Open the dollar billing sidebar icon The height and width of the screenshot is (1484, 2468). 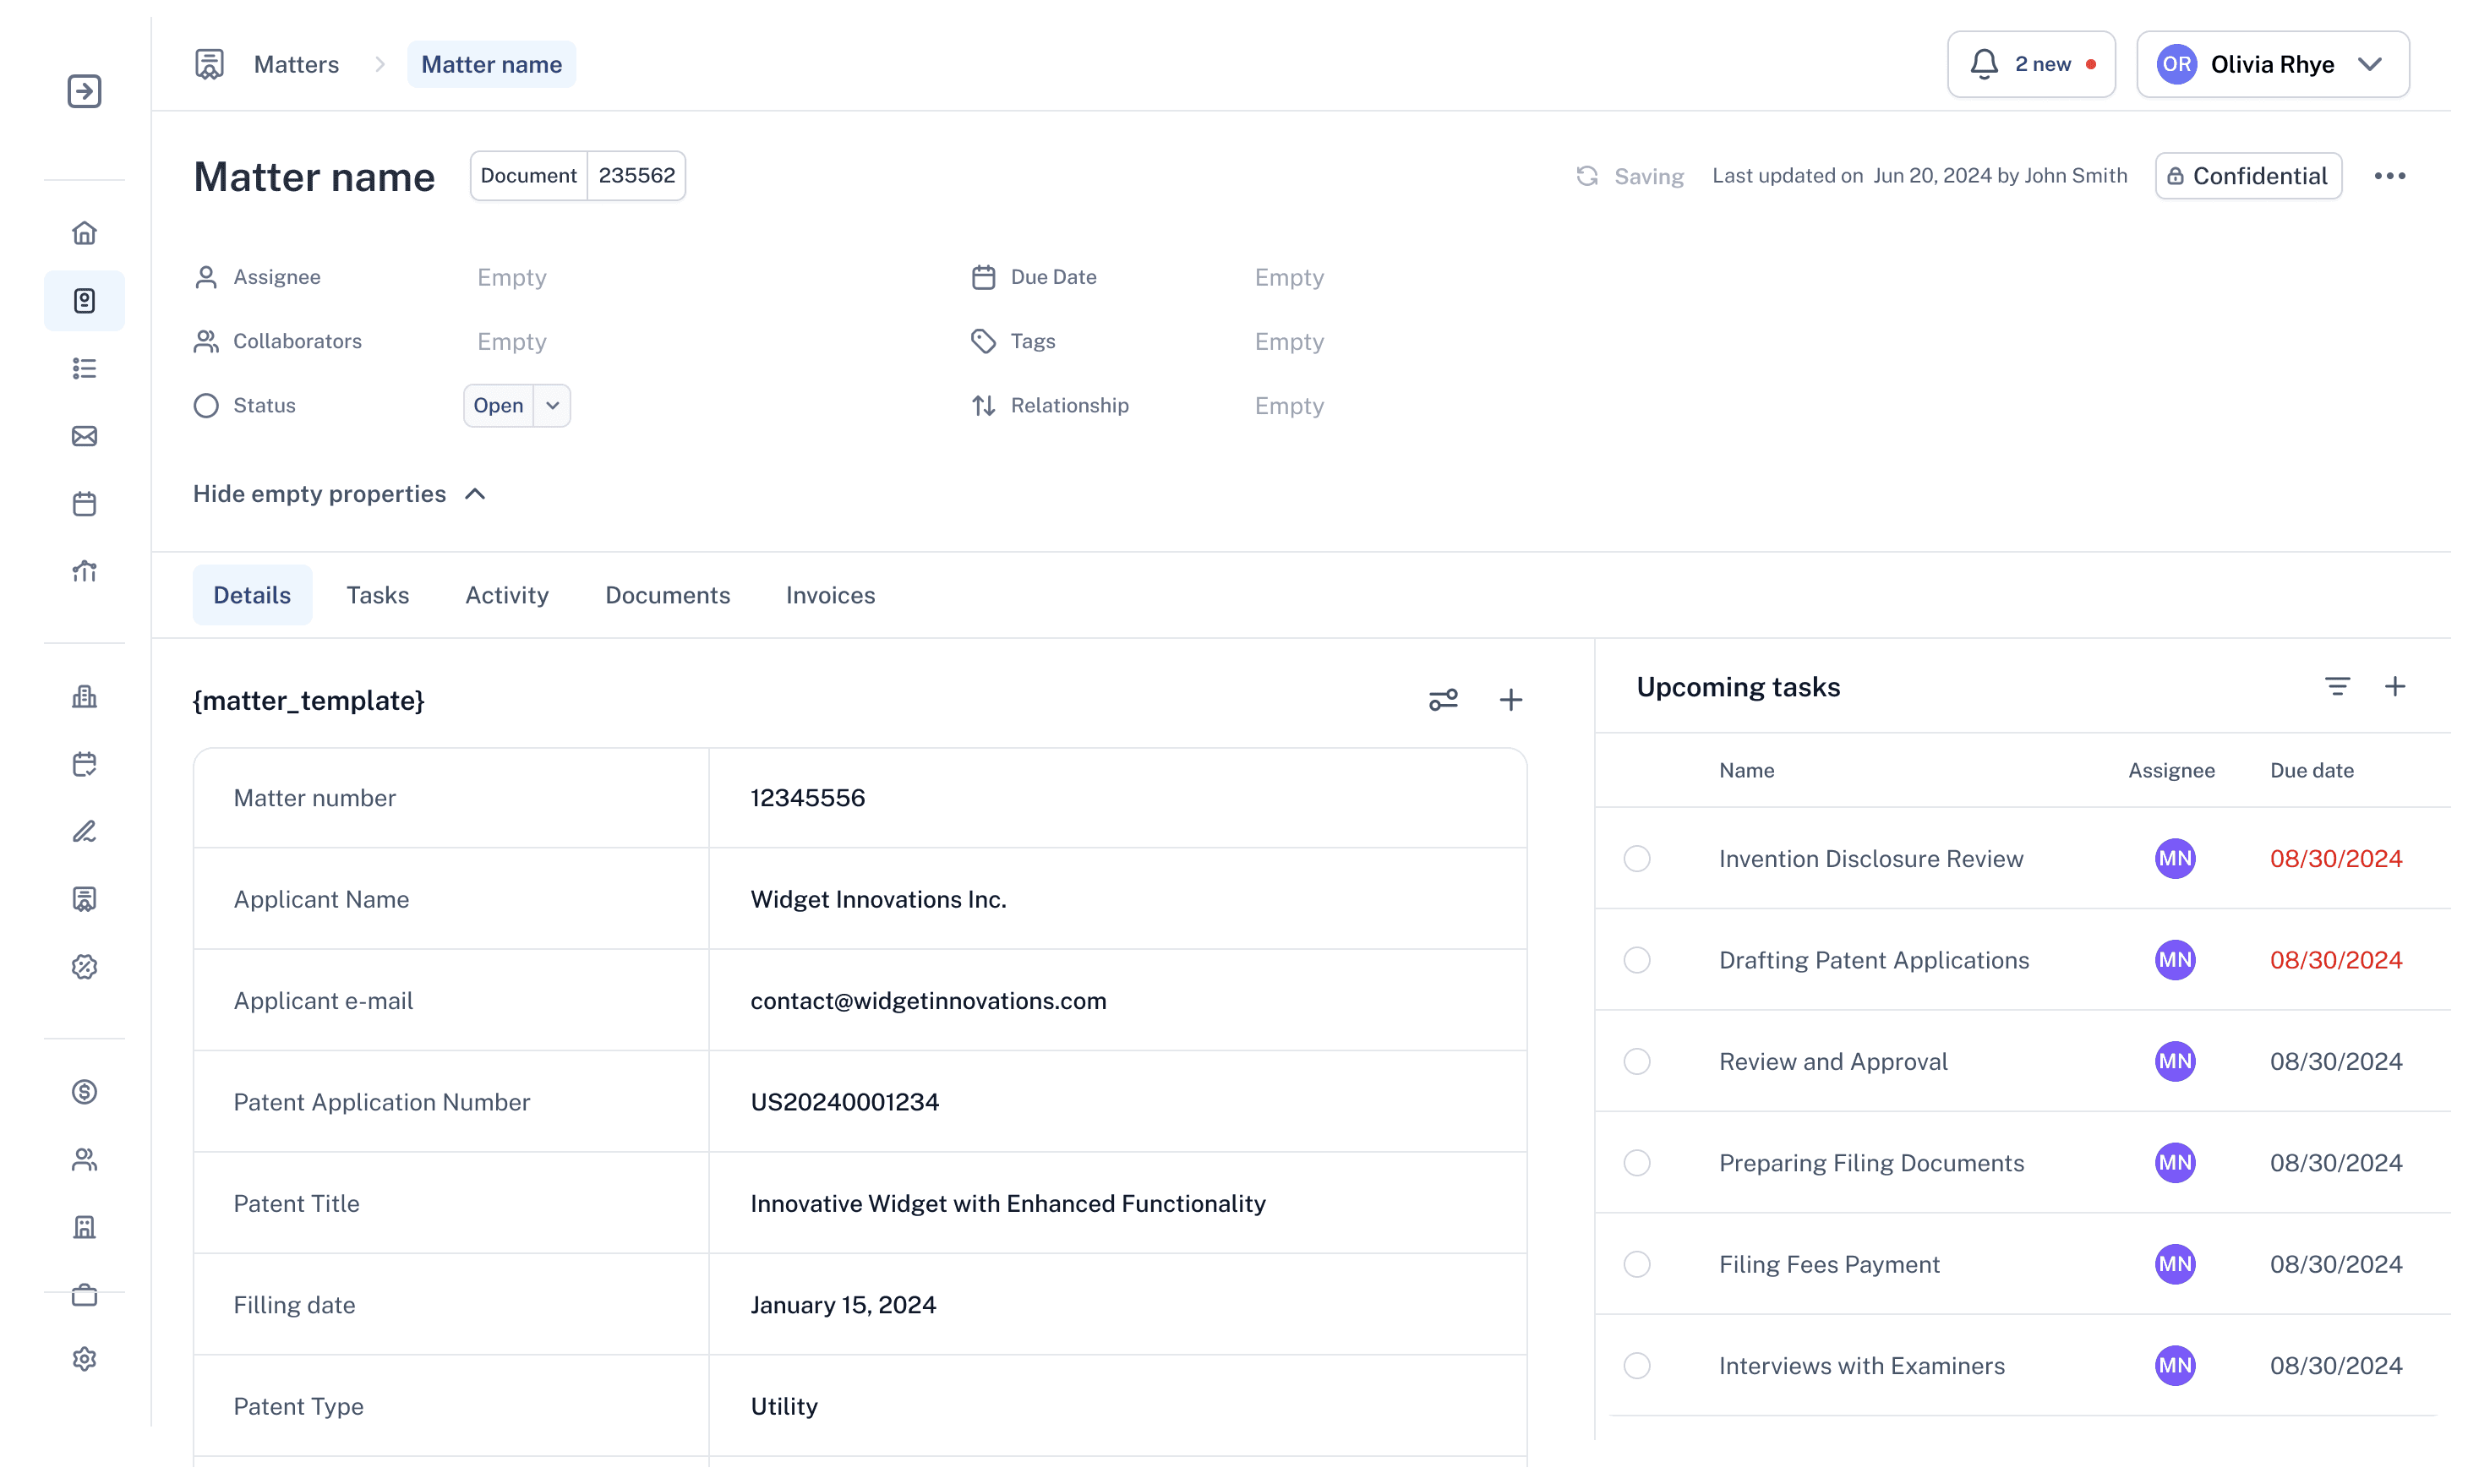[x=84, y=1092]
